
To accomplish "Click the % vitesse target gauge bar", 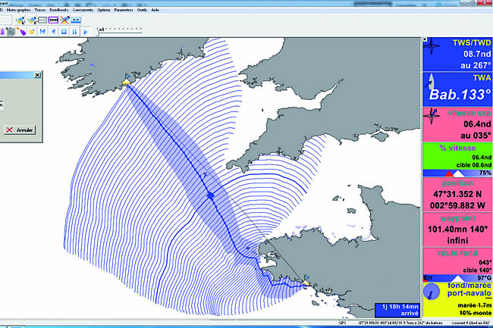I will click(x=457, y=173).
